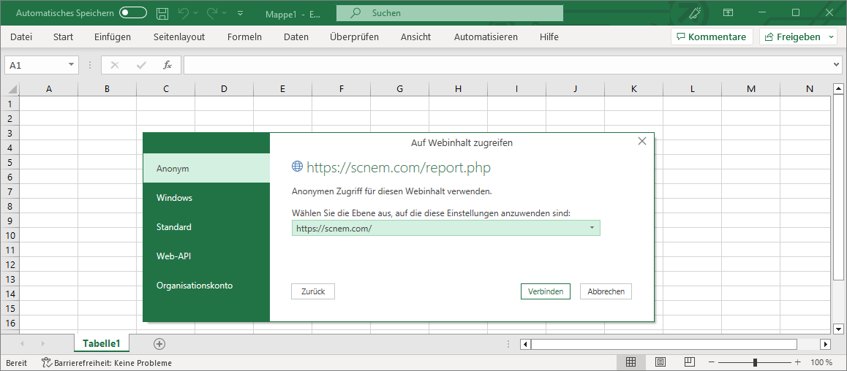Click the confirm checkmark in formula bar

click(141, 65)
